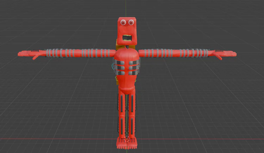Click the striped arm on screen left
264x153 pixels.
(81, 53)
